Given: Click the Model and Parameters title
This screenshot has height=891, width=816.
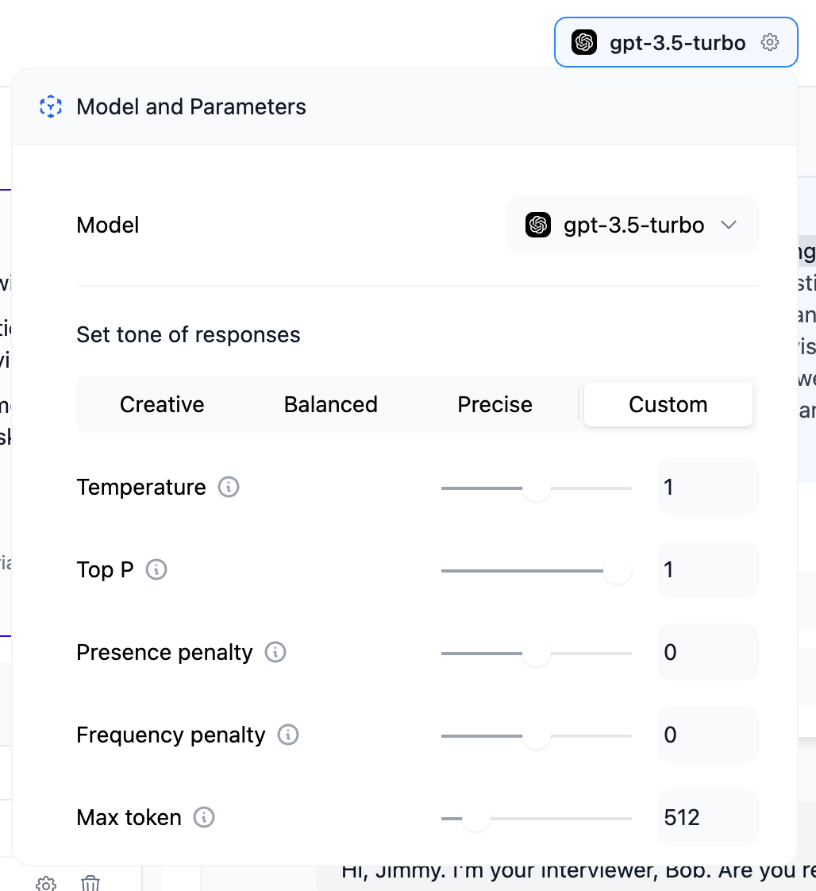Looking at the screenshot, I should [191, 107].
